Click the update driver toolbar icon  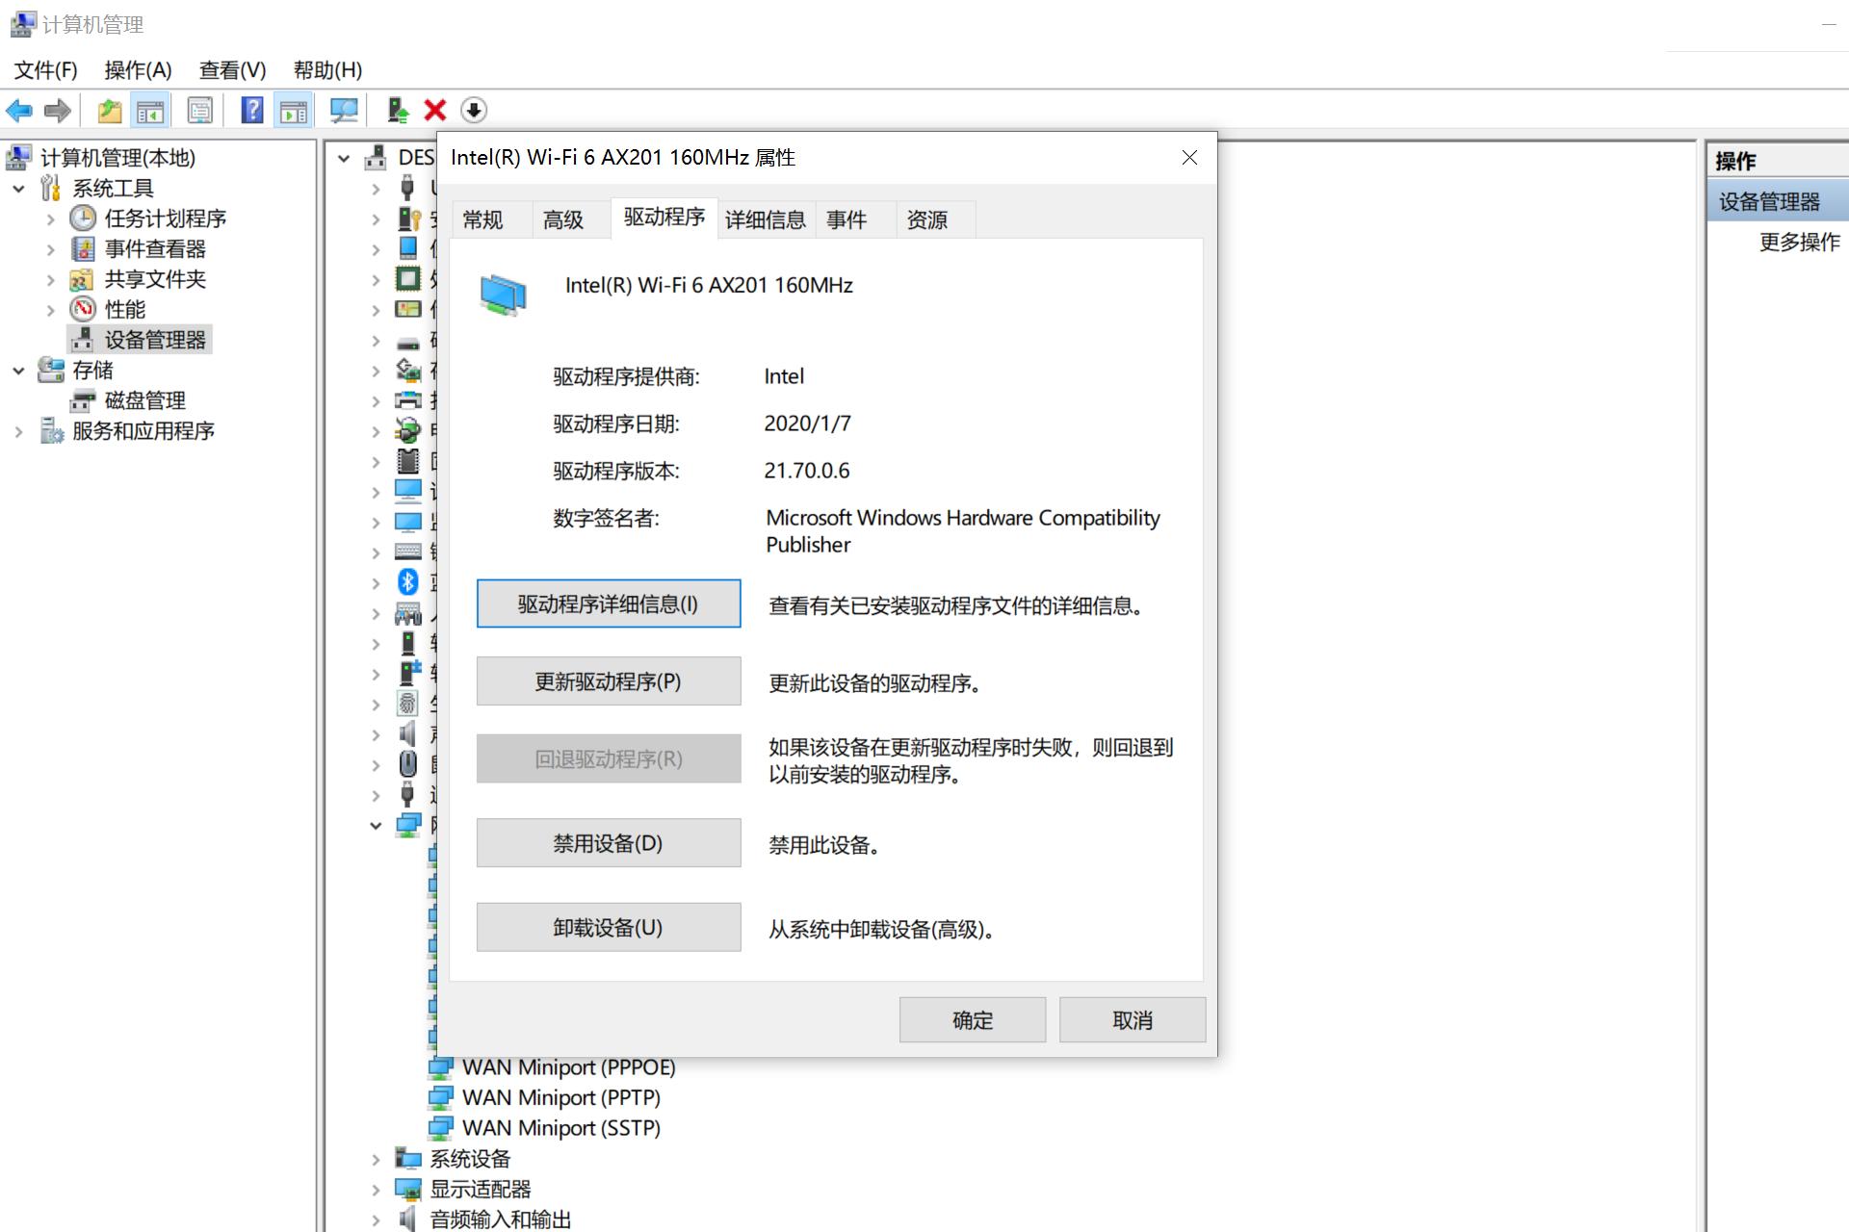coord(397,110)
